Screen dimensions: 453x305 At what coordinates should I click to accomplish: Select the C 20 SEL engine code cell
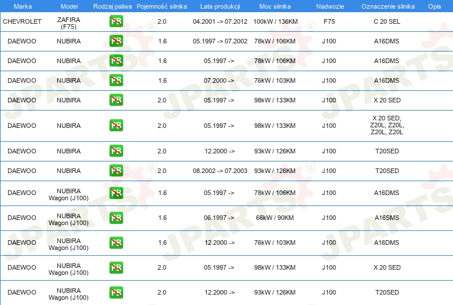click(387, 21)
